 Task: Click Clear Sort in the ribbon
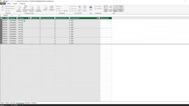pyautogui.click(x=73, y=11)
